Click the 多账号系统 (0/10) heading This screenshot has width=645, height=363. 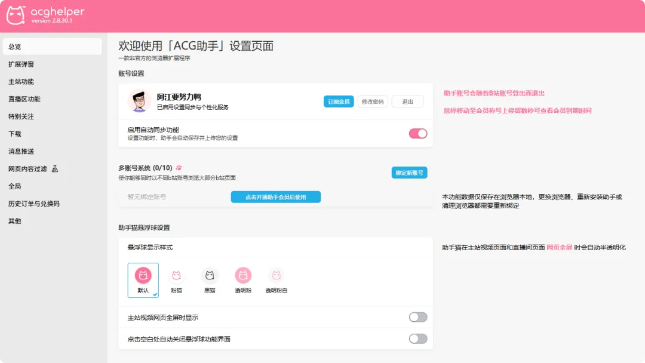[145, 168]
